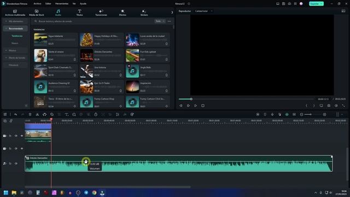Screen dimensions: 350x197
Task: Select Nuevo in the audio sidebar
Action: click(15, 43)
